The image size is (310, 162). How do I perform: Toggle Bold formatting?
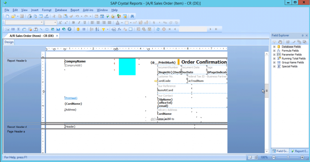[x=73, y=23]
